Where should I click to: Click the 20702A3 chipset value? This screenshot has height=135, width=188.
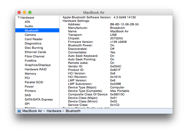[116, 39]
